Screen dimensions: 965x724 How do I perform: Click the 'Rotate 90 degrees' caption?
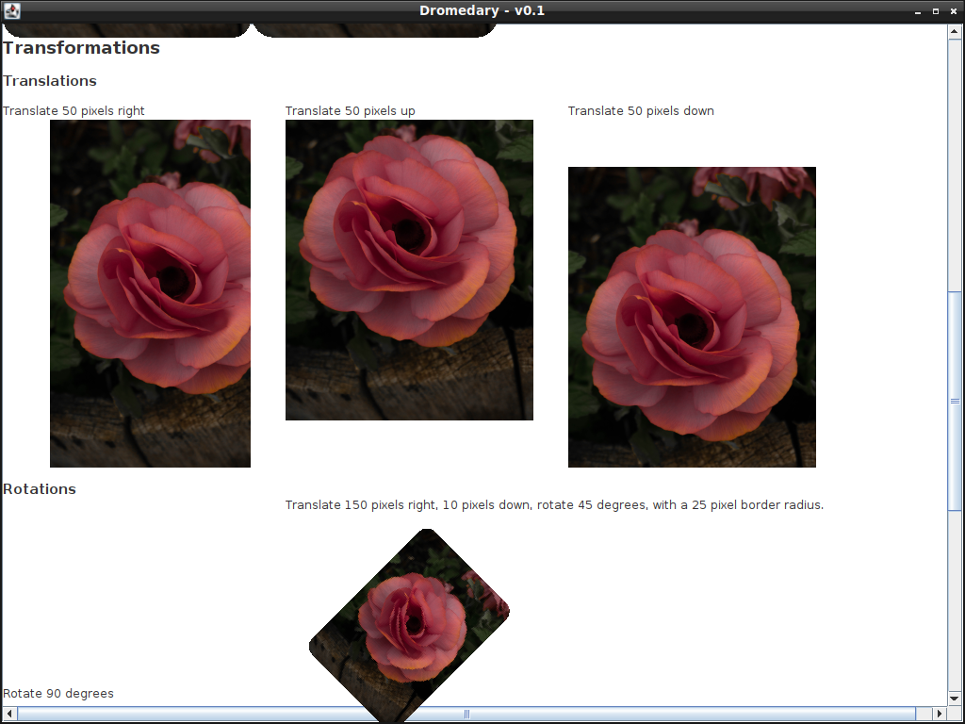point(58,693)
